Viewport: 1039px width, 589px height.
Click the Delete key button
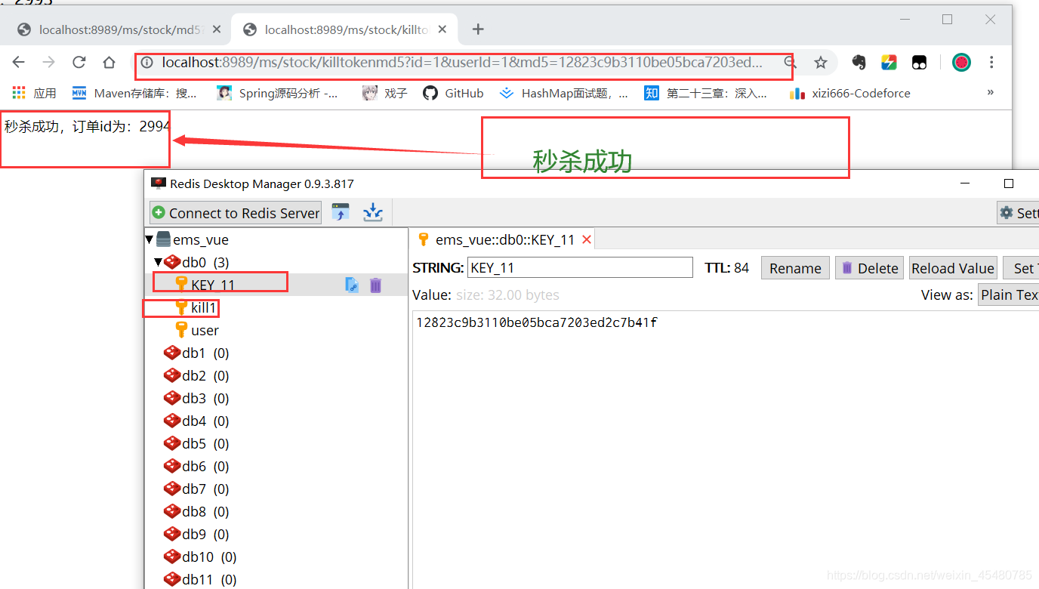click(869, 268)
